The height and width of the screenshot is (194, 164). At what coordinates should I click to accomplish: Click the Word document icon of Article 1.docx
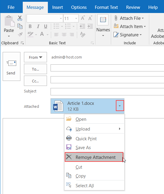tap(58, 106)
